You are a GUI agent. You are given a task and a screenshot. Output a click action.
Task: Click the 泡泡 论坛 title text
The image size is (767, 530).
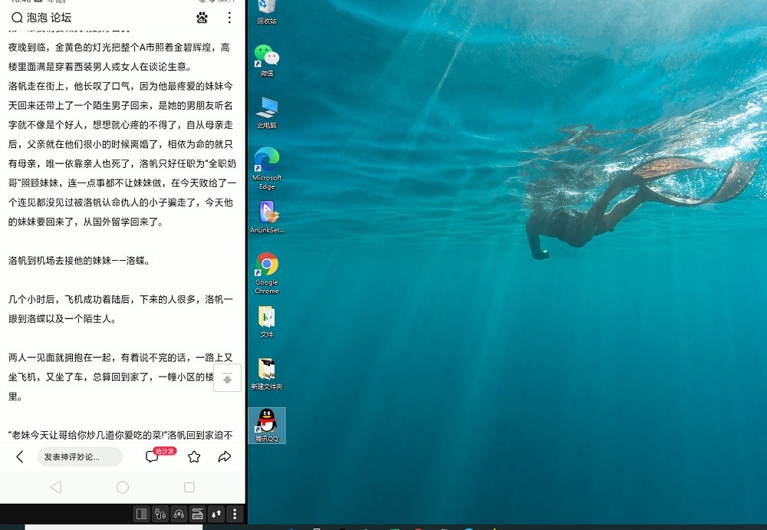coord(49,18)
